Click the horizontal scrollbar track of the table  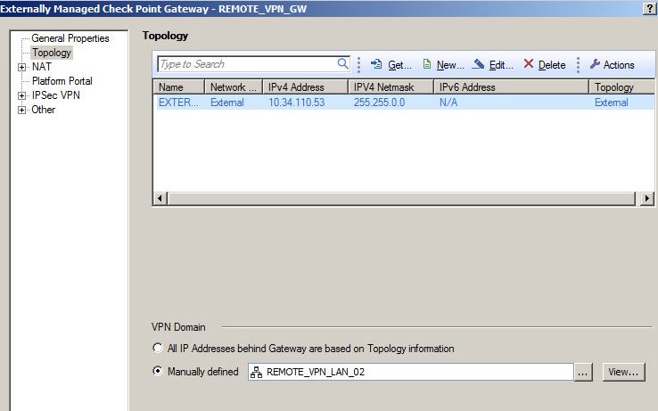401,198
